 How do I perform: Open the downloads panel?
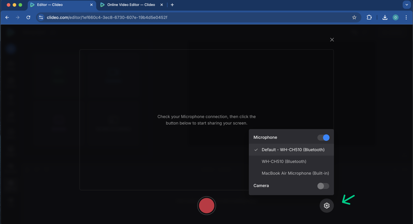(x=385, y=18)
